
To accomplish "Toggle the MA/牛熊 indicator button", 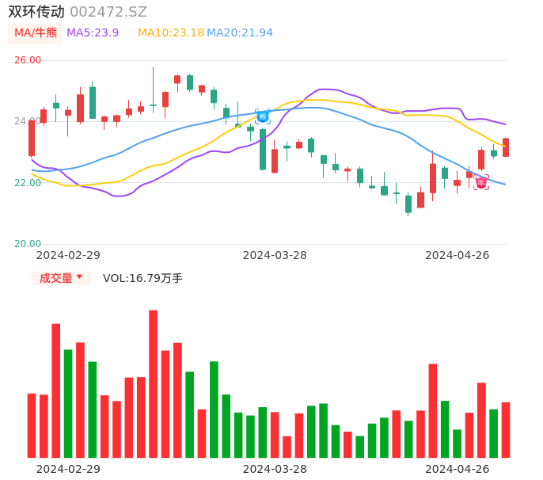I will pos(36,33).
